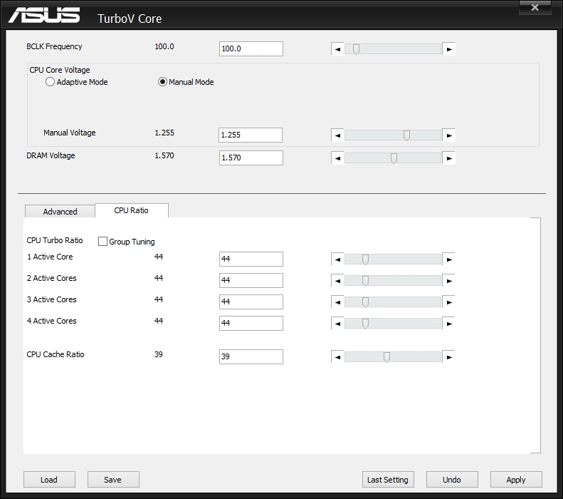The height and width of the screenshot is (499, 563).
Task: Decrease Manual Voltage with left arrow
Action: coord(337,135)
